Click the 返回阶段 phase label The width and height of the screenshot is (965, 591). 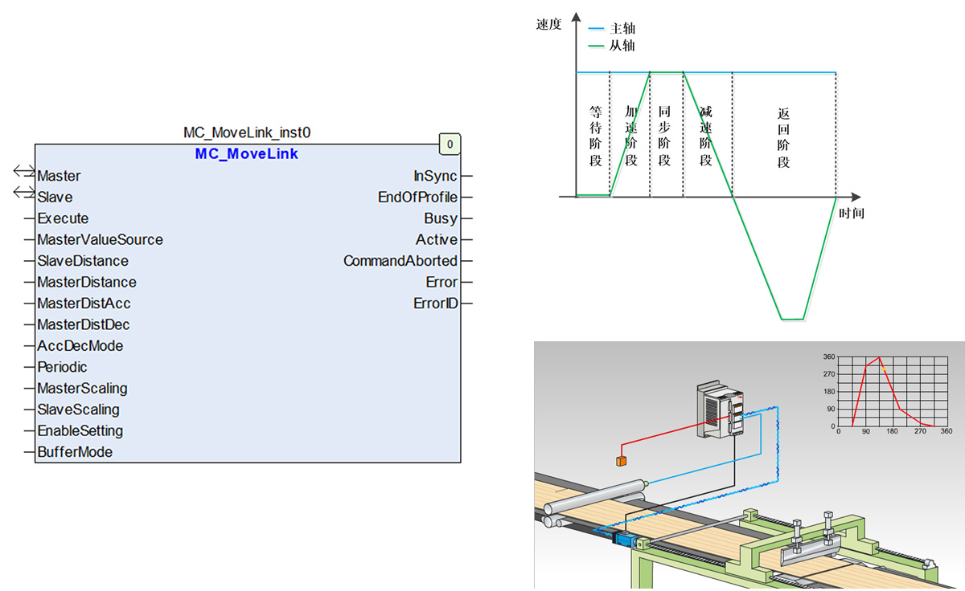tap(783, 137)
